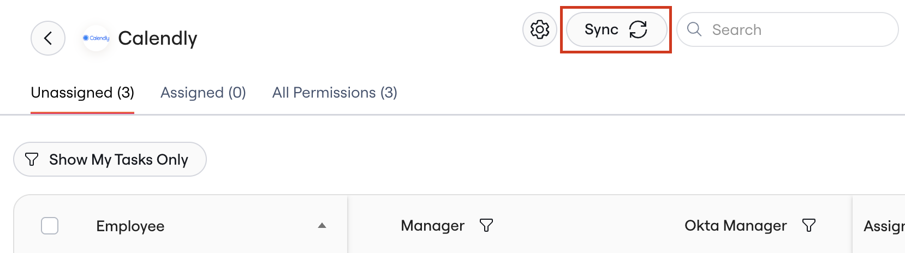Click the Calendly page title
The height and width of the screenshot is (253, 905).
click(158, 38)
